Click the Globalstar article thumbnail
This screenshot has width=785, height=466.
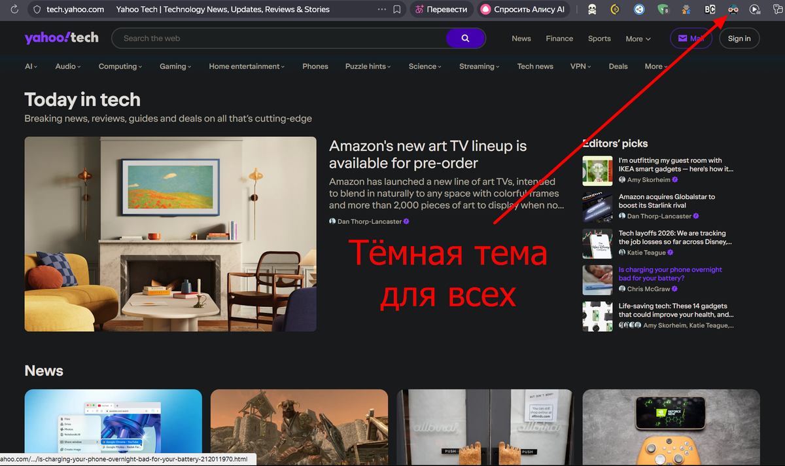pyautogui.click(x=597, y=207)
